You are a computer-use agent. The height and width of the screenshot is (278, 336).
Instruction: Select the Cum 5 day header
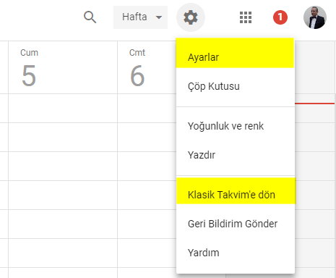(63, 67)
